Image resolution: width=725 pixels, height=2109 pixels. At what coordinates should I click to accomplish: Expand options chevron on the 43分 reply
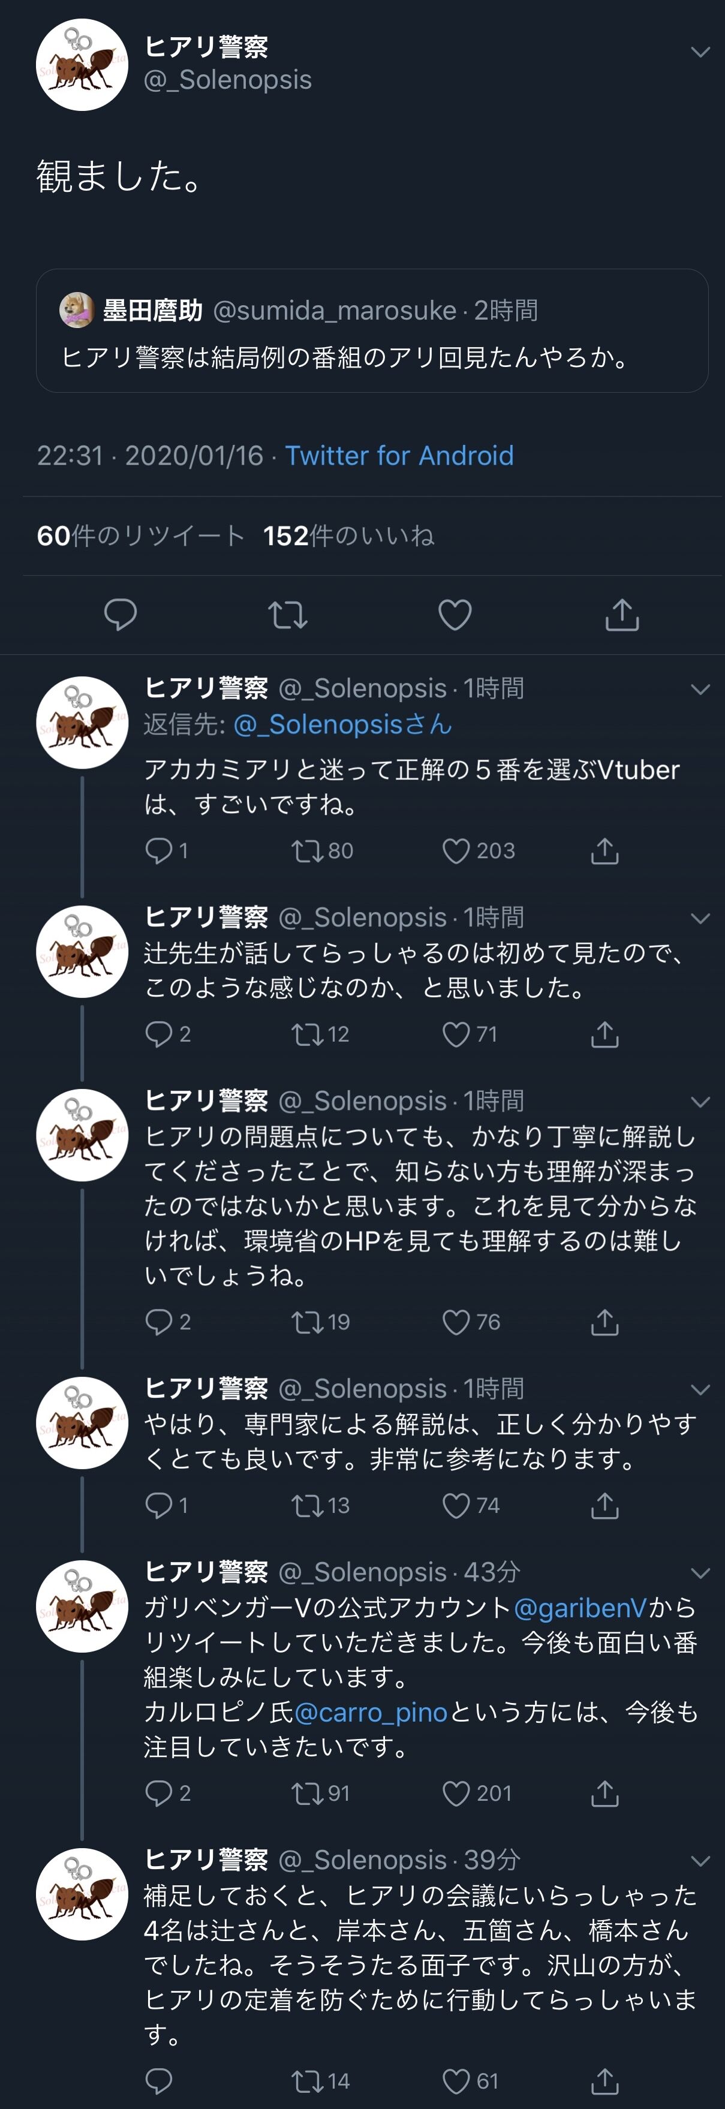point(700,1572)
